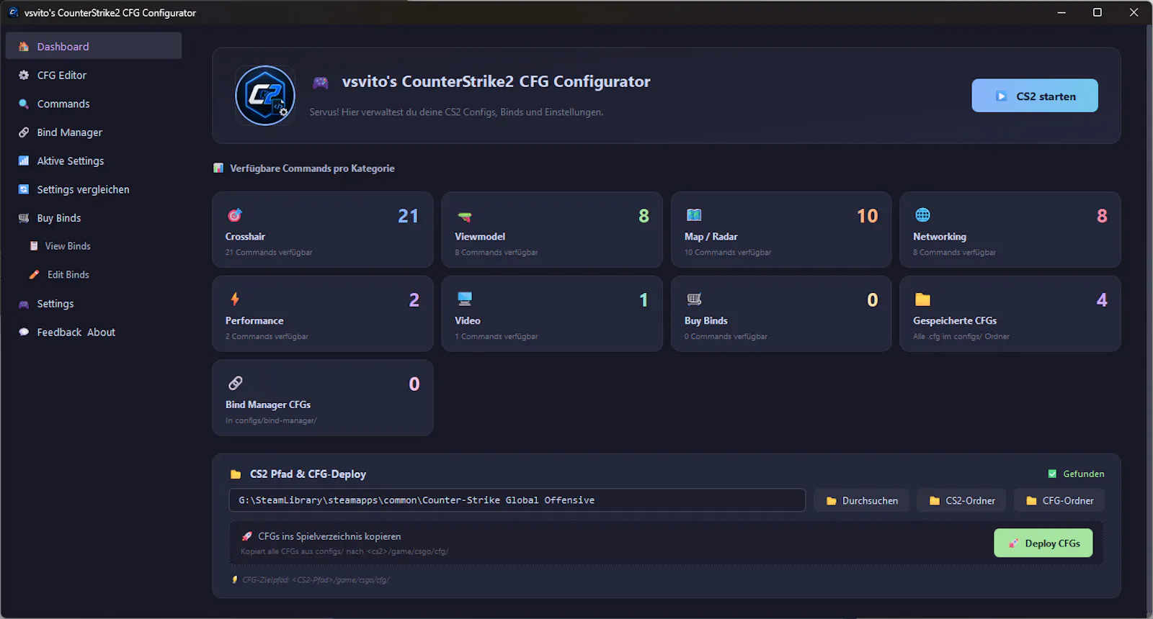Image resolution: width=1153 pixels, height=619 pixels.
Task: Maximize the configurator window
Action: pyautogui.click(x=1098, y=12)
